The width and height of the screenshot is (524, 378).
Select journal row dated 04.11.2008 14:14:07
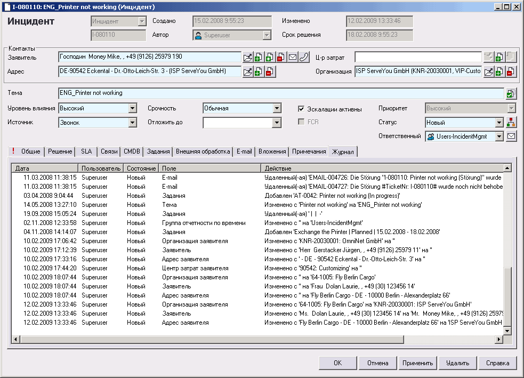[x=257, y=231]
